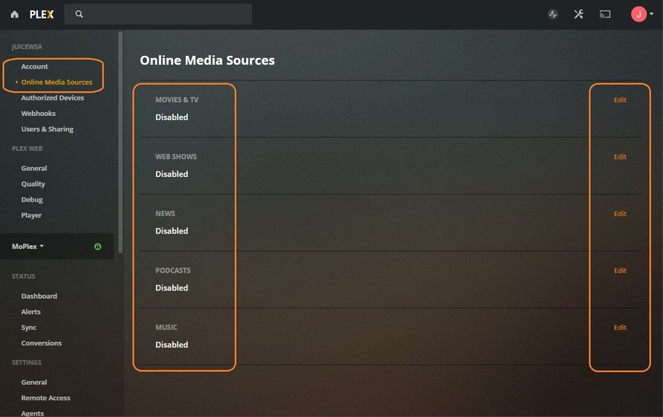Click the red user avatar icon
This screenshot has width=663, height=417.
[638, 14]
